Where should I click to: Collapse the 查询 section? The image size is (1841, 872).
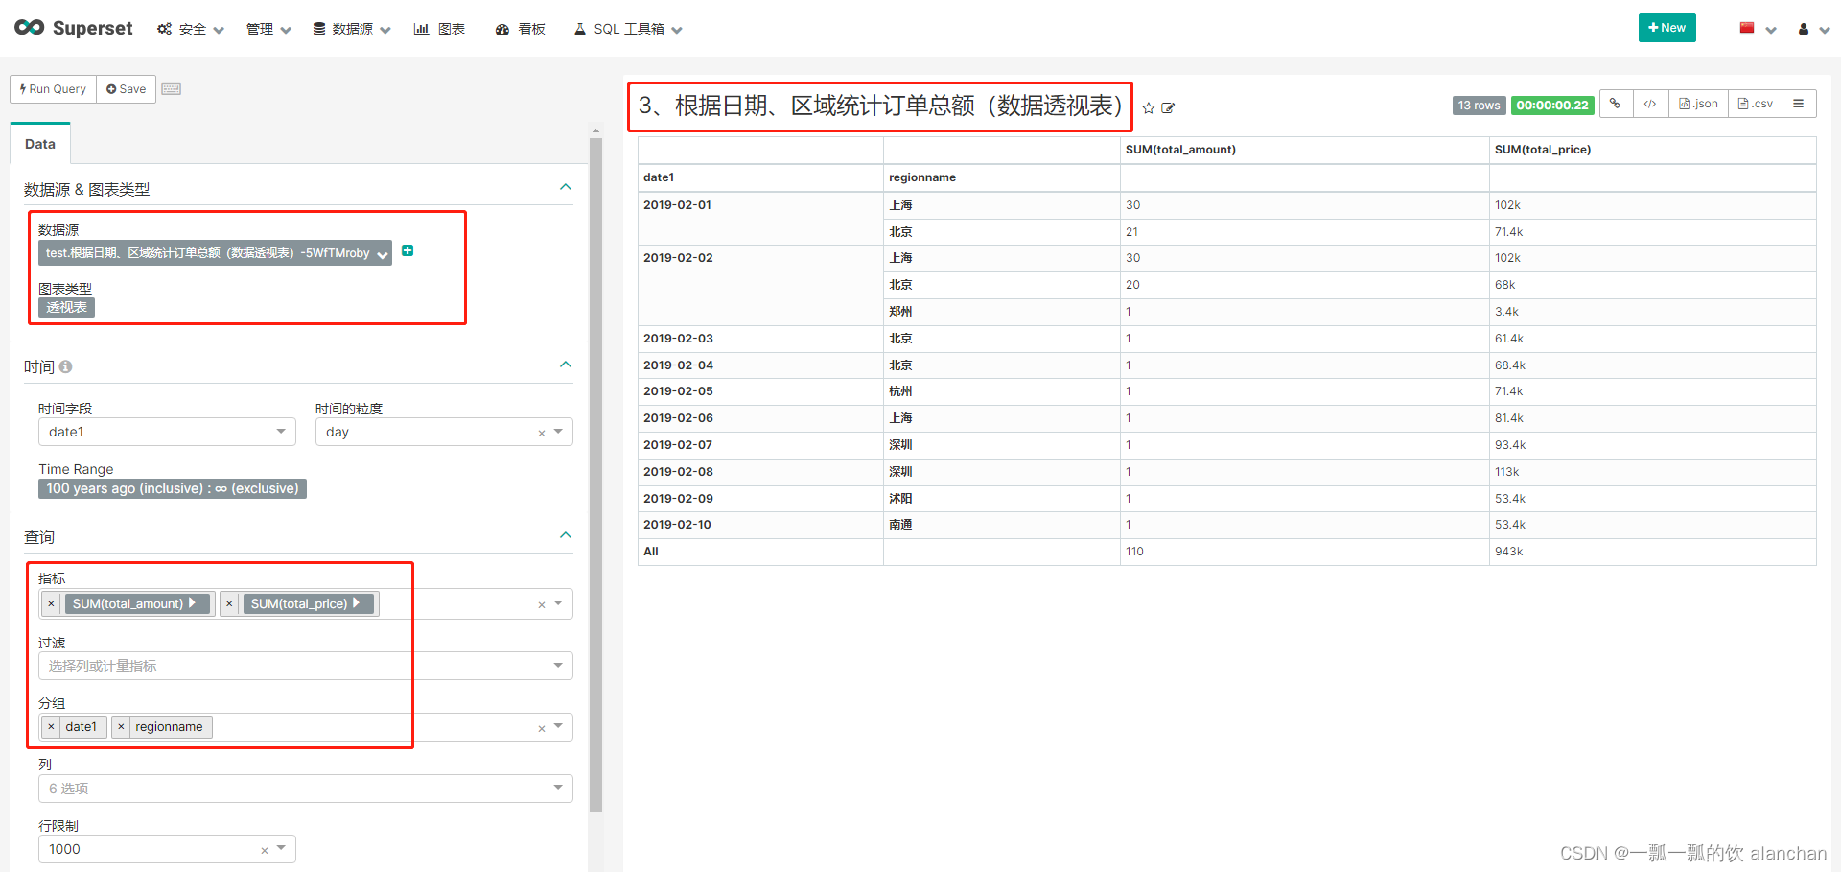pyautogui.click(x=566, y=535)
